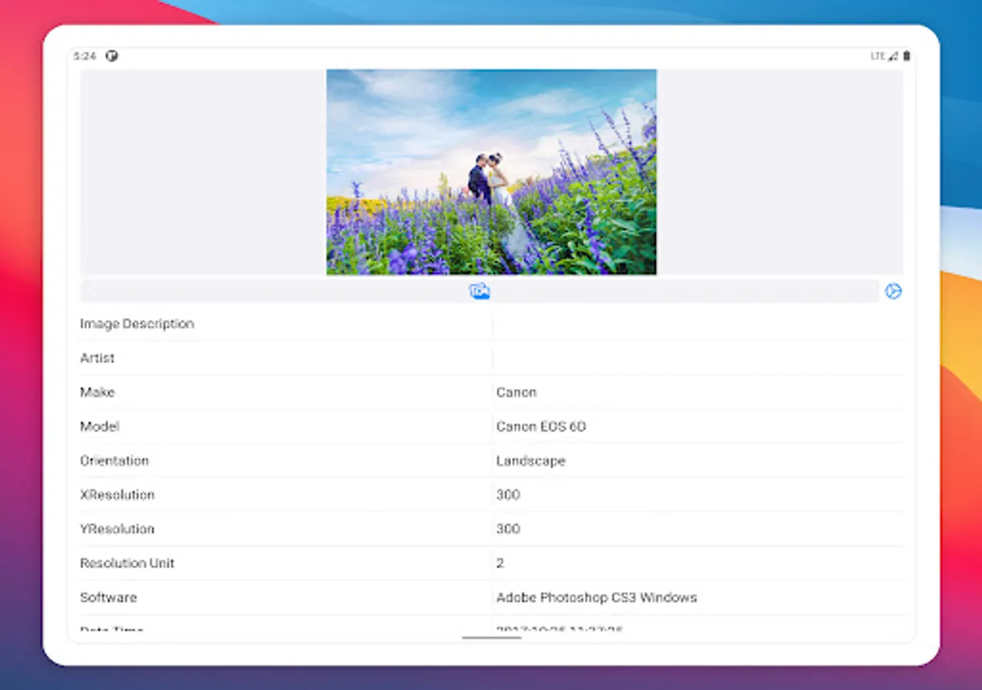Tap the blue photo picker icon
This screenshot has height=690, width=982.
[479, 291]
